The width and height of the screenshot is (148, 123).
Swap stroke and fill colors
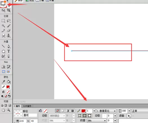(x=9, y=96)
